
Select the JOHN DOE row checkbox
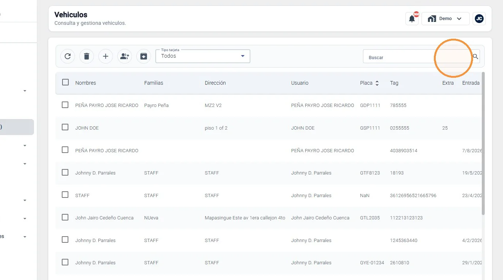(65, 127)
